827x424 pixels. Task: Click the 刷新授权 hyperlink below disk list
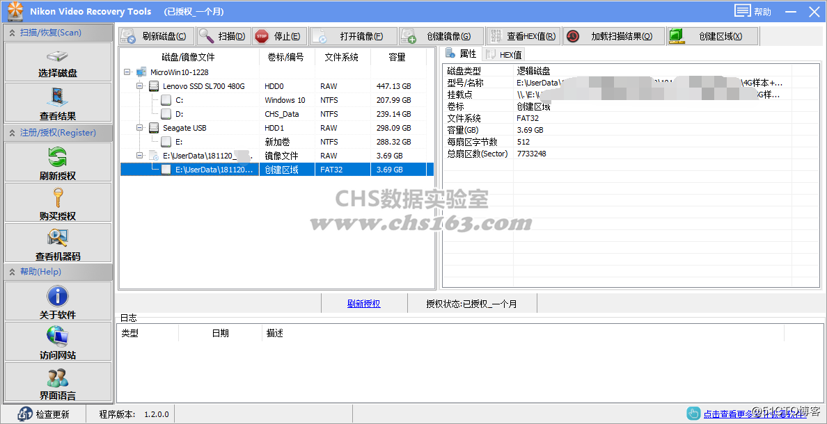(364, 304)
